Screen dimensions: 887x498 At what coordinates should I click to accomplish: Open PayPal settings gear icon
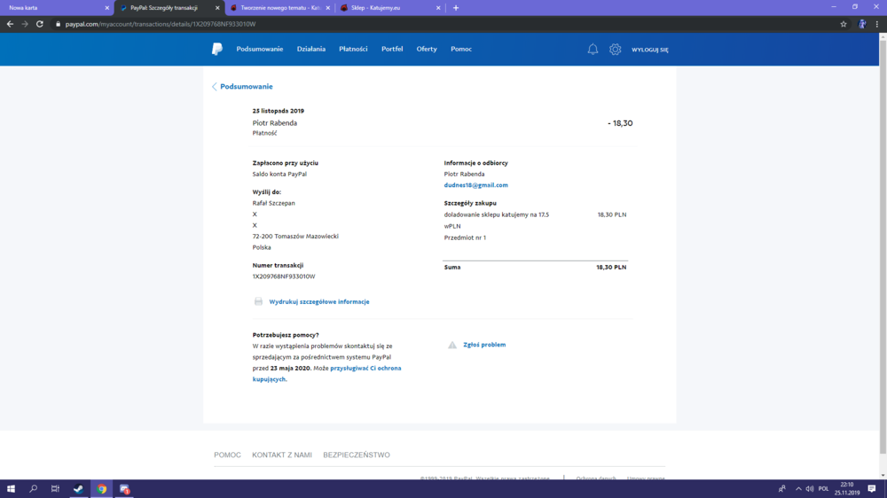615,49
